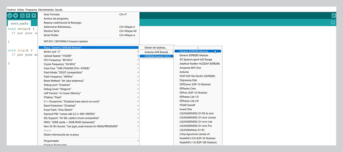Image resolution: width=343 pixels, height=152 pixels.
Task: Open Administrar Bibliotecas entry
Action: [88, 27]
